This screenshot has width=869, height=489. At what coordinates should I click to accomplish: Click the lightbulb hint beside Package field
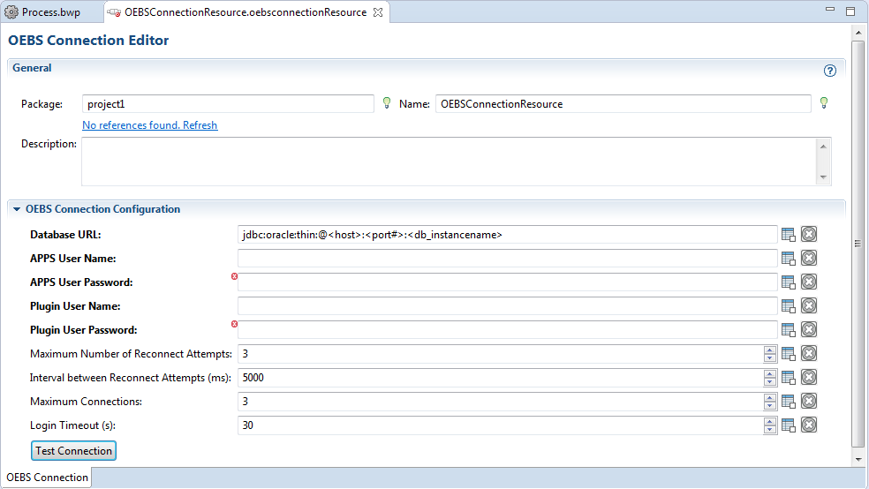point(387,102)
